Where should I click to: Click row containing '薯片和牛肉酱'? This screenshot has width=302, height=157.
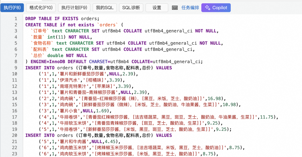(79, 141)
